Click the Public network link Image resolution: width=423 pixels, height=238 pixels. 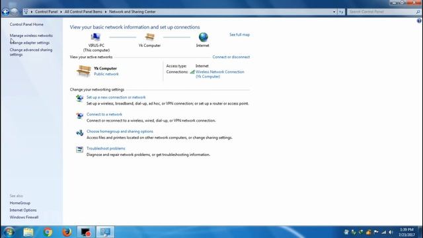106,74
